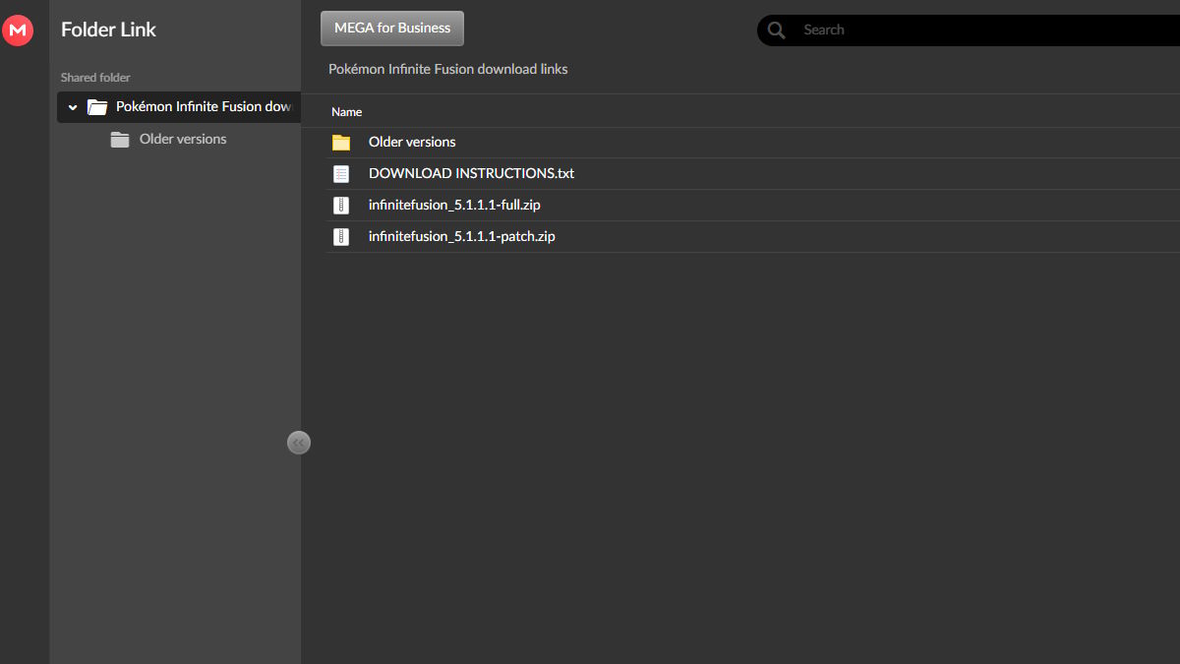
Task: Click the sidebar Older versions folder icon
Action: (x=120, y=140)
